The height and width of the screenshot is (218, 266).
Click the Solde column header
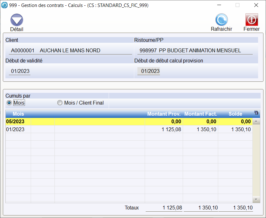pyautogui.click(x=235, y=114)
